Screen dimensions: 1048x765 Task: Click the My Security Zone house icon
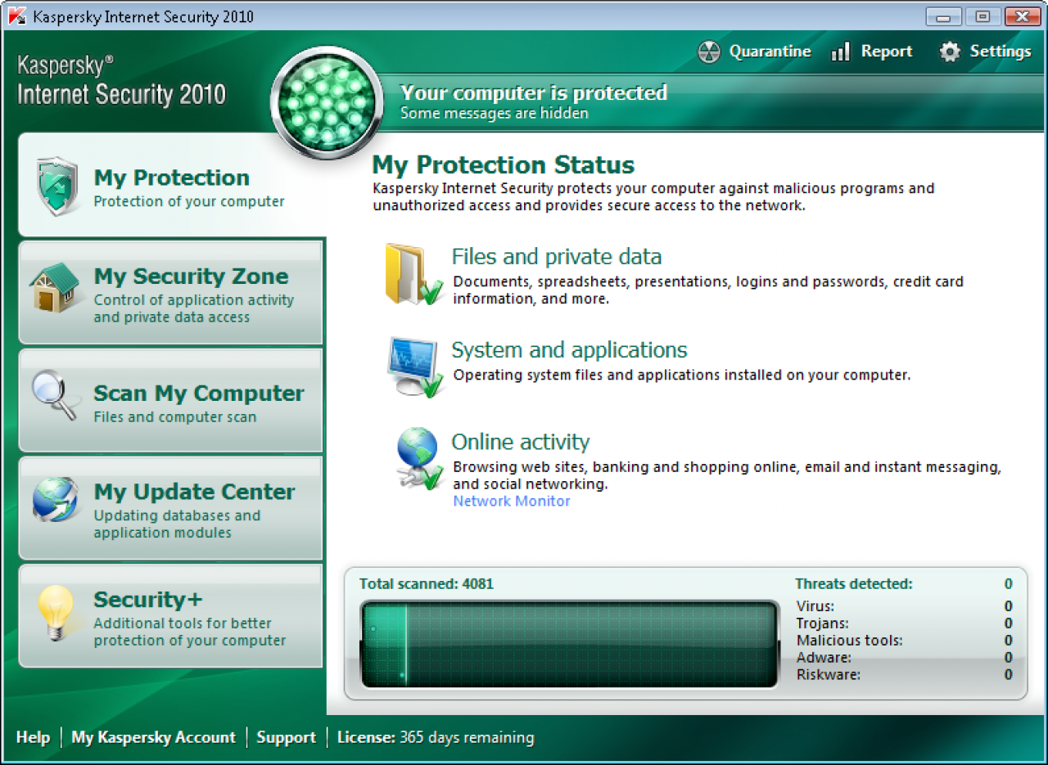[55, 287]
